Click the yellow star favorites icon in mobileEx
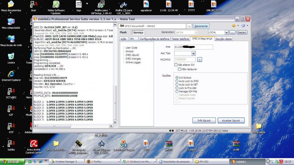Viewport: 294px width, 165px height. (234, 26)
